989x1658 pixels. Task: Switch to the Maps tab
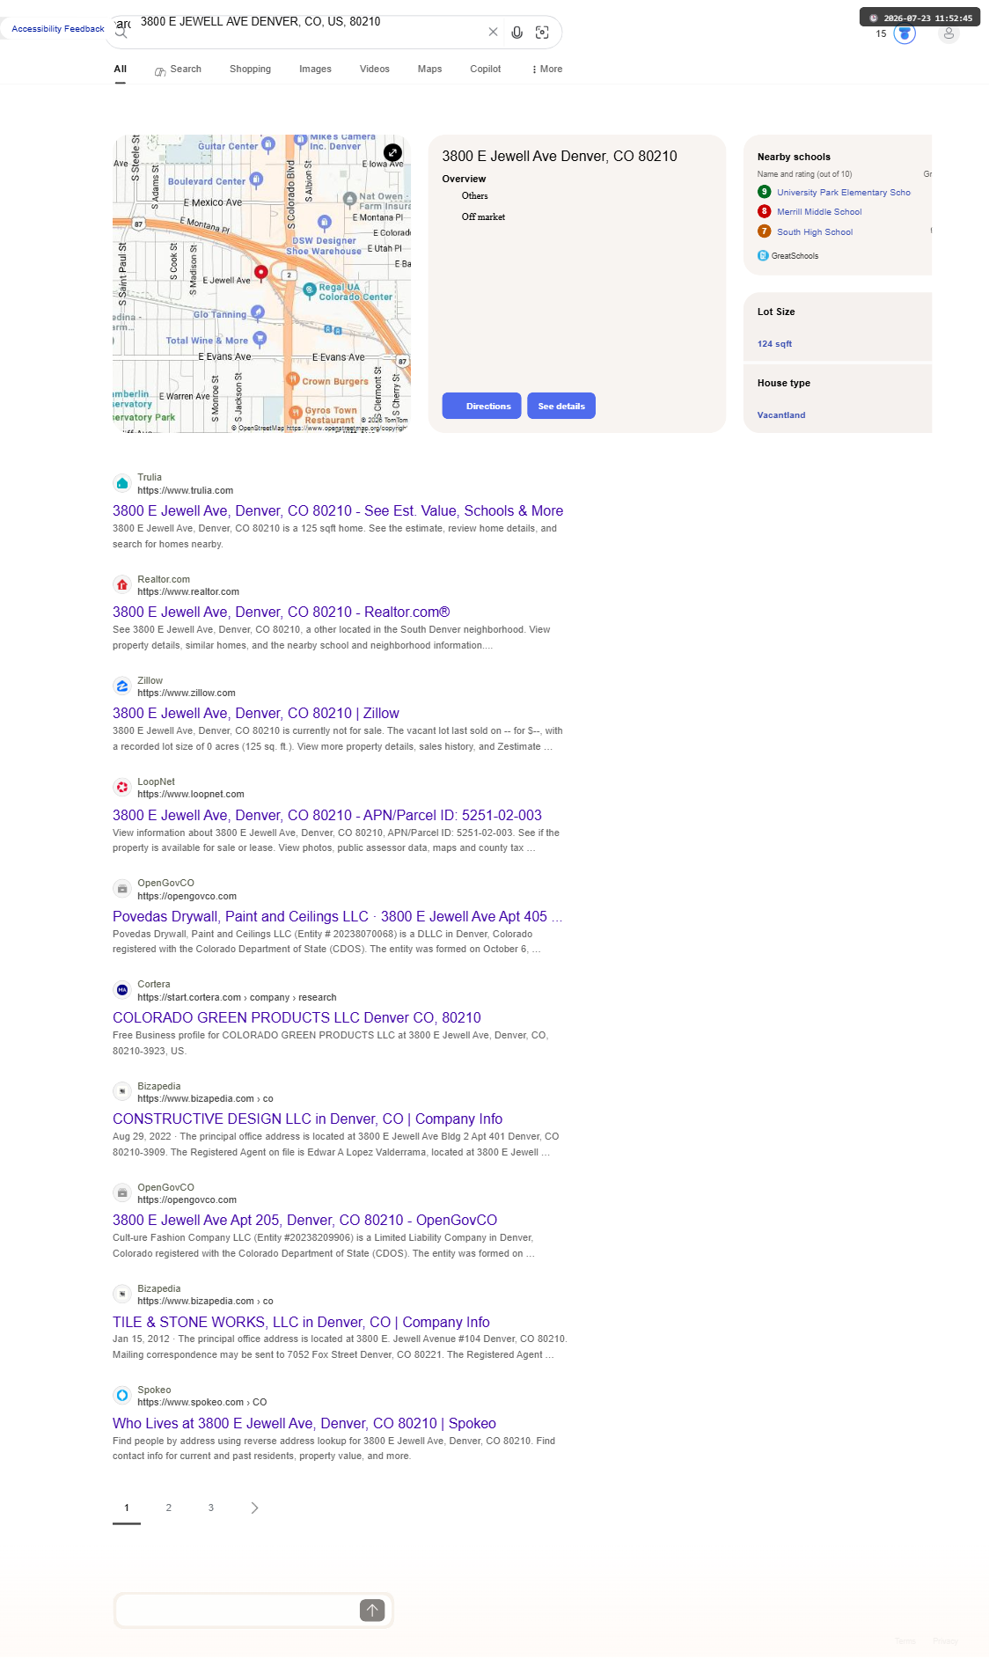[x=429, y=70]
